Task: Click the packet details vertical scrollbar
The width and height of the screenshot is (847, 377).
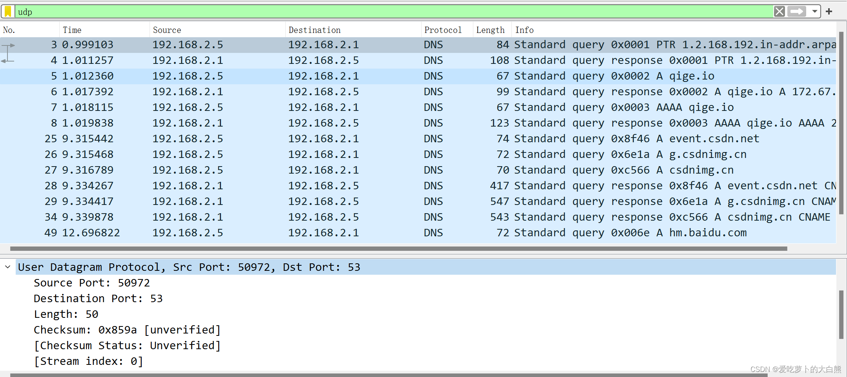Action: tap(841, 314)
